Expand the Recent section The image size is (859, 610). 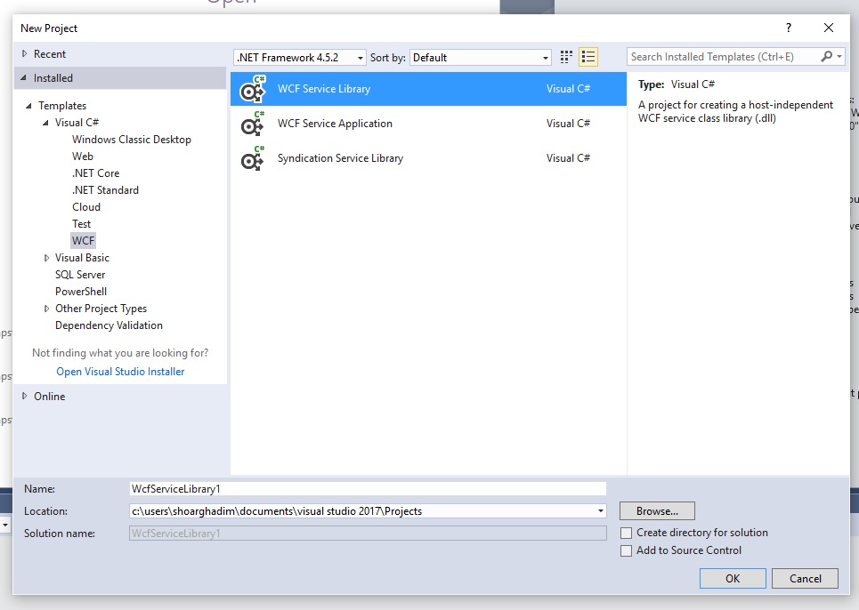tap(24, 53)
